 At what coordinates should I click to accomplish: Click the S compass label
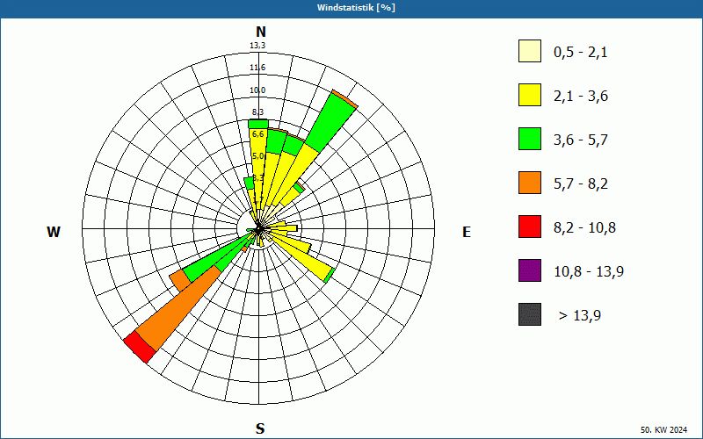tap(260, 428)
